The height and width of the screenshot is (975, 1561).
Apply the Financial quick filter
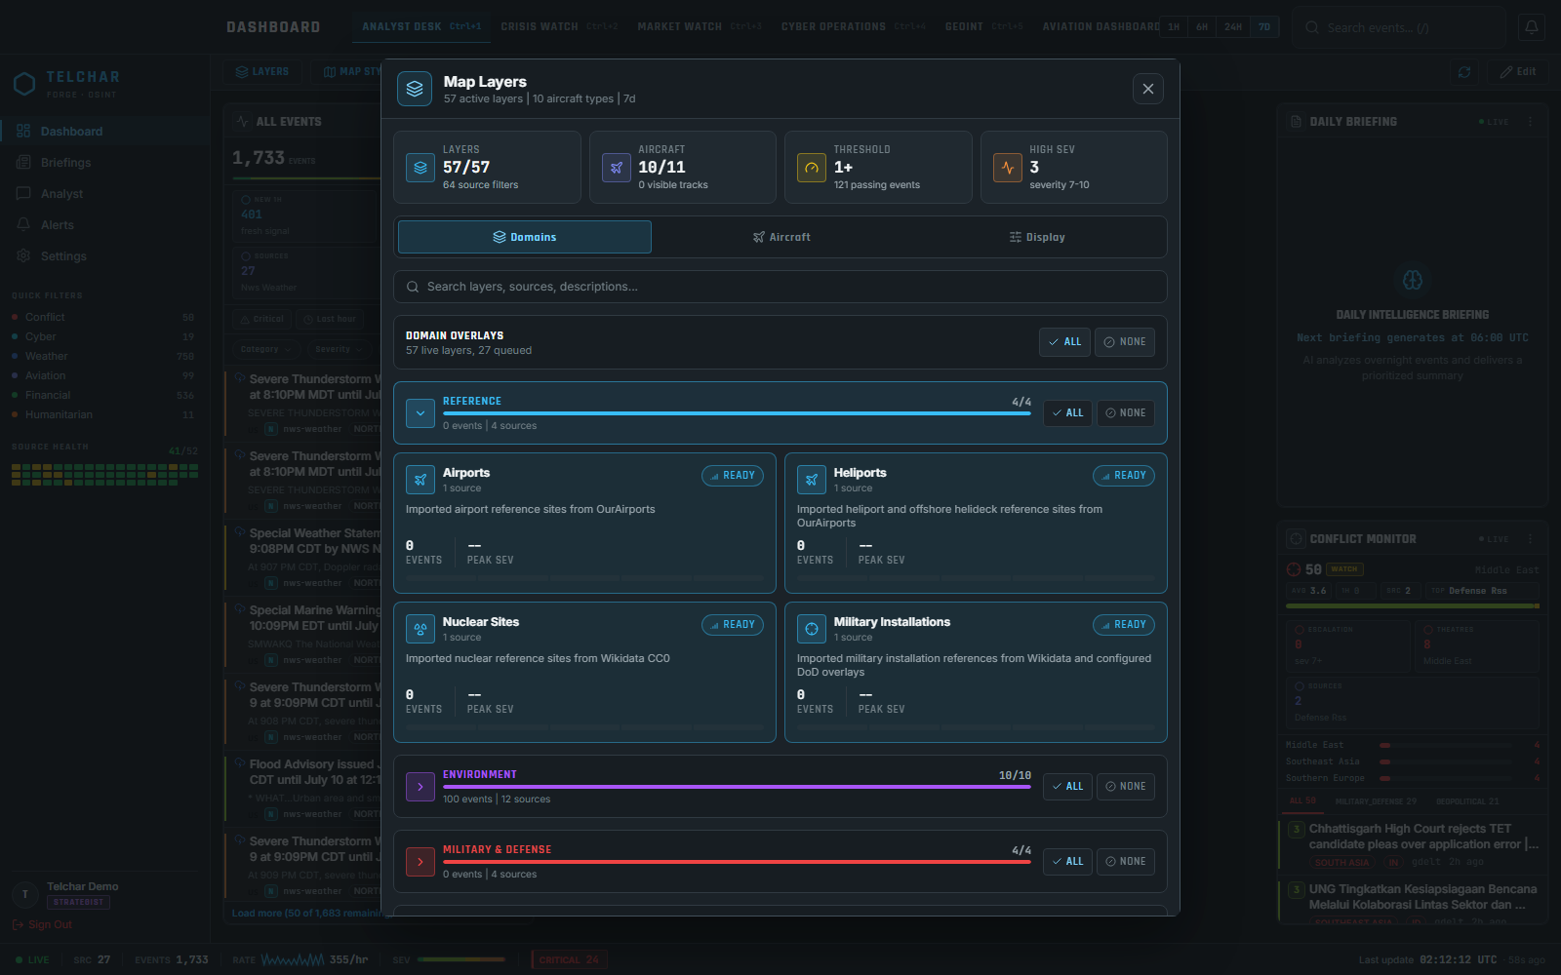coord(102,395)
